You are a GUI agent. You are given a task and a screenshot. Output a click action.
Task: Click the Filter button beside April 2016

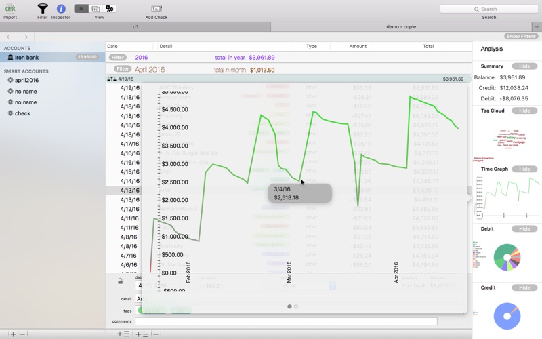123,69
